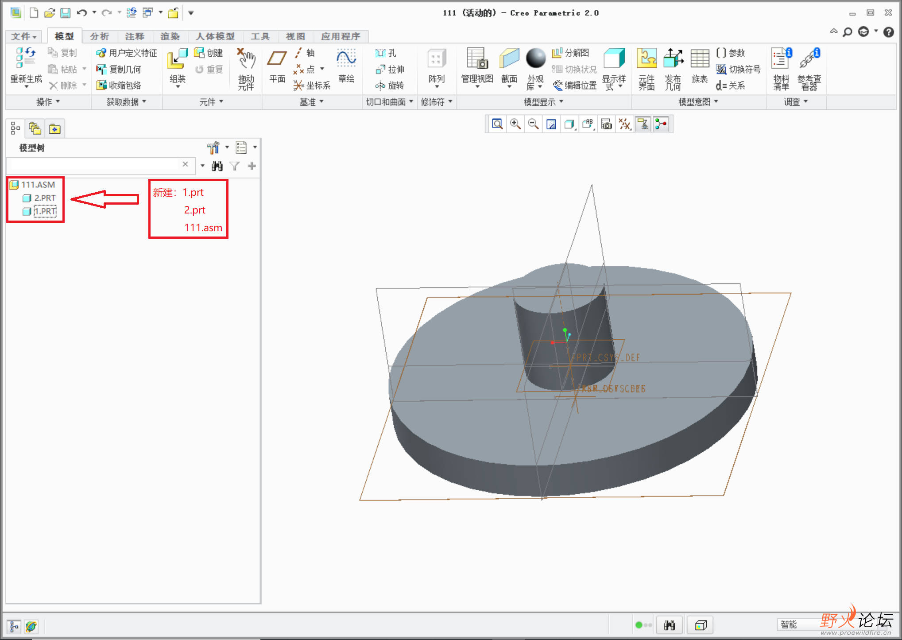This screenshot has width=902, height=640.
Task: Click the Refit view icon in graphics toolbar
Action: click(497, 124)
